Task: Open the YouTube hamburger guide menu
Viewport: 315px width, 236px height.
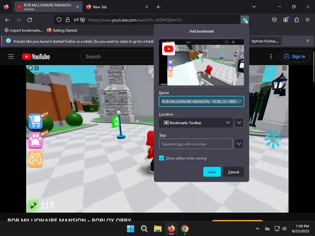Action: [x=11, y=57]
